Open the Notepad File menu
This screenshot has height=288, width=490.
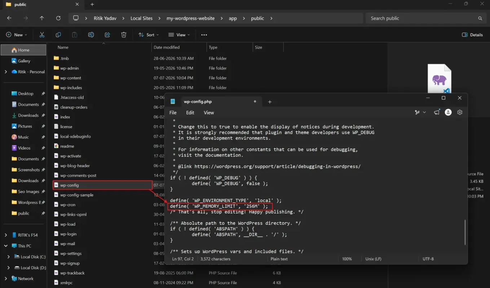coord(173,113)
